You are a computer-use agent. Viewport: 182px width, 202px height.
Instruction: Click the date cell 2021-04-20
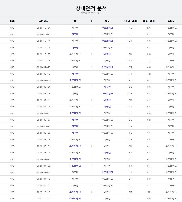[x=43, y=166]
